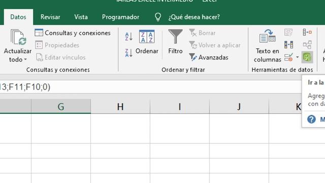Click the tooltip help question mark icon
This screenshot has height=183, width=325.
pyautogui.click(x=311, y=119)
